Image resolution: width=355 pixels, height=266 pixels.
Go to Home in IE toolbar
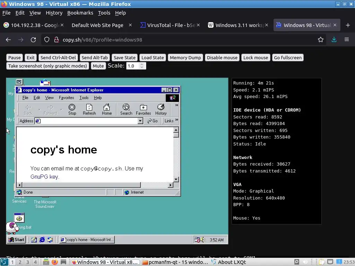tap(107, 109)
